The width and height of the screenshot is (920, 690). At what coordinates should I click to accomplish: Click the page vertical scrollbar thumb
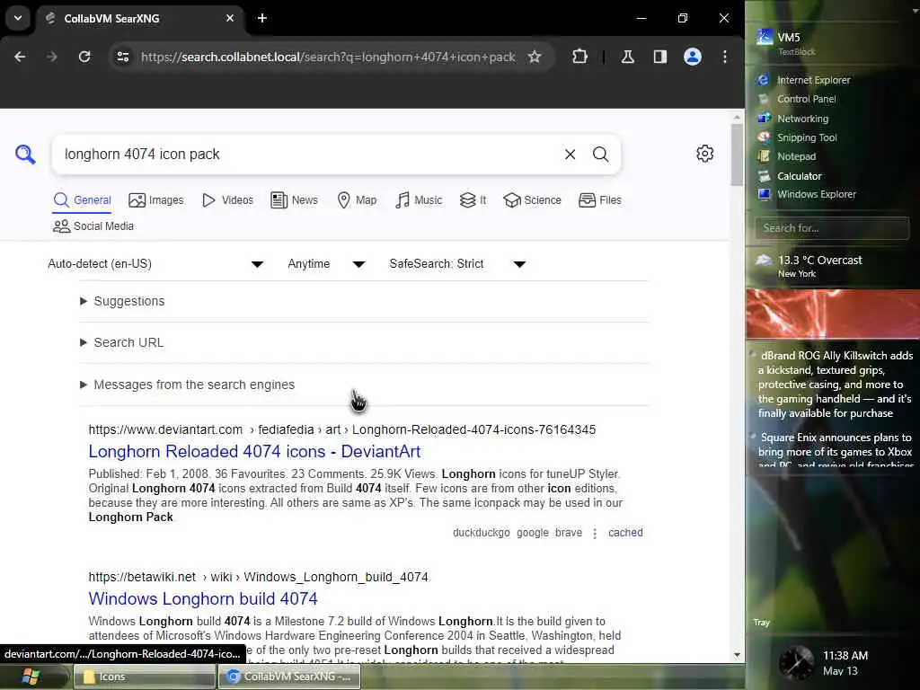tap(737, 155)
